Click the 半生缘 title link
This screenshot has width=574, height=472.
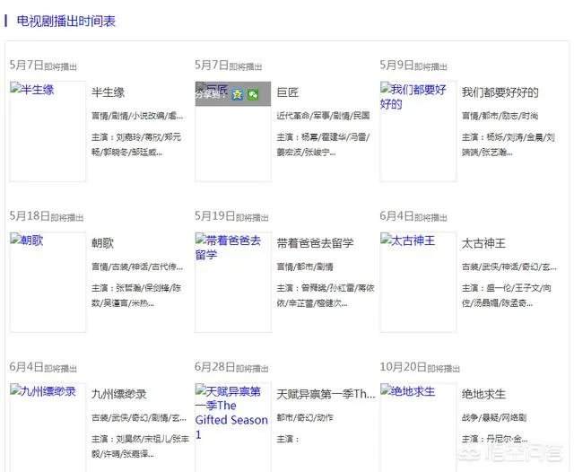pyautogui.click(x=108, y=92)
